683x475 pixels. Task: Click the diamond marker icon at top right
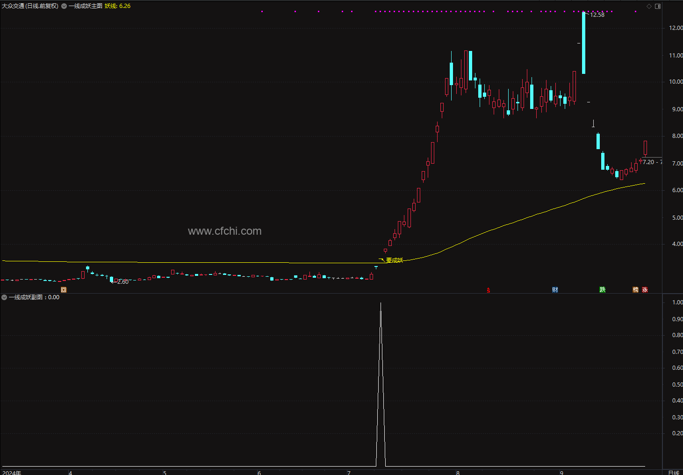(x=649, y=6)
